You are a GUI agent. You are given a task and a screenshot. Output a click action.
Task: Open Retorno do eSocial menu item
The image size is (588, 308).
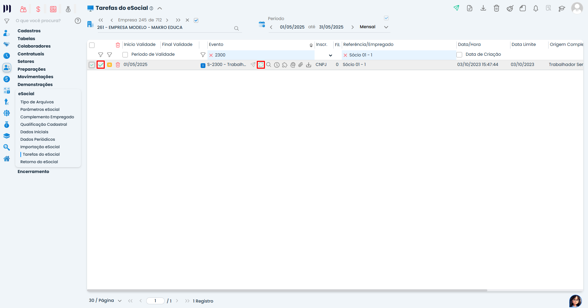pos(39,162)
